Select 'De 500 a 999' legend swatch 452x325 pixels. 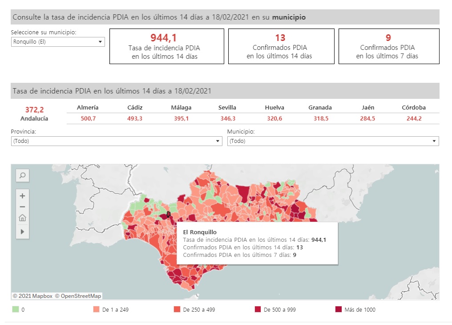click(x=258, y=309)
